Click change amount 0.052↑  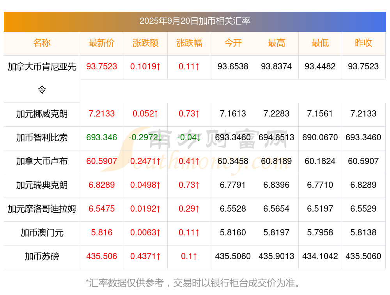click(145, 113)
